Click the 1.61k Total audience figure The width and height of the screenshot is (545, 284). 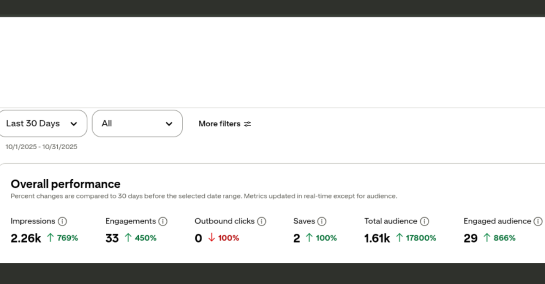coord(377,238)
